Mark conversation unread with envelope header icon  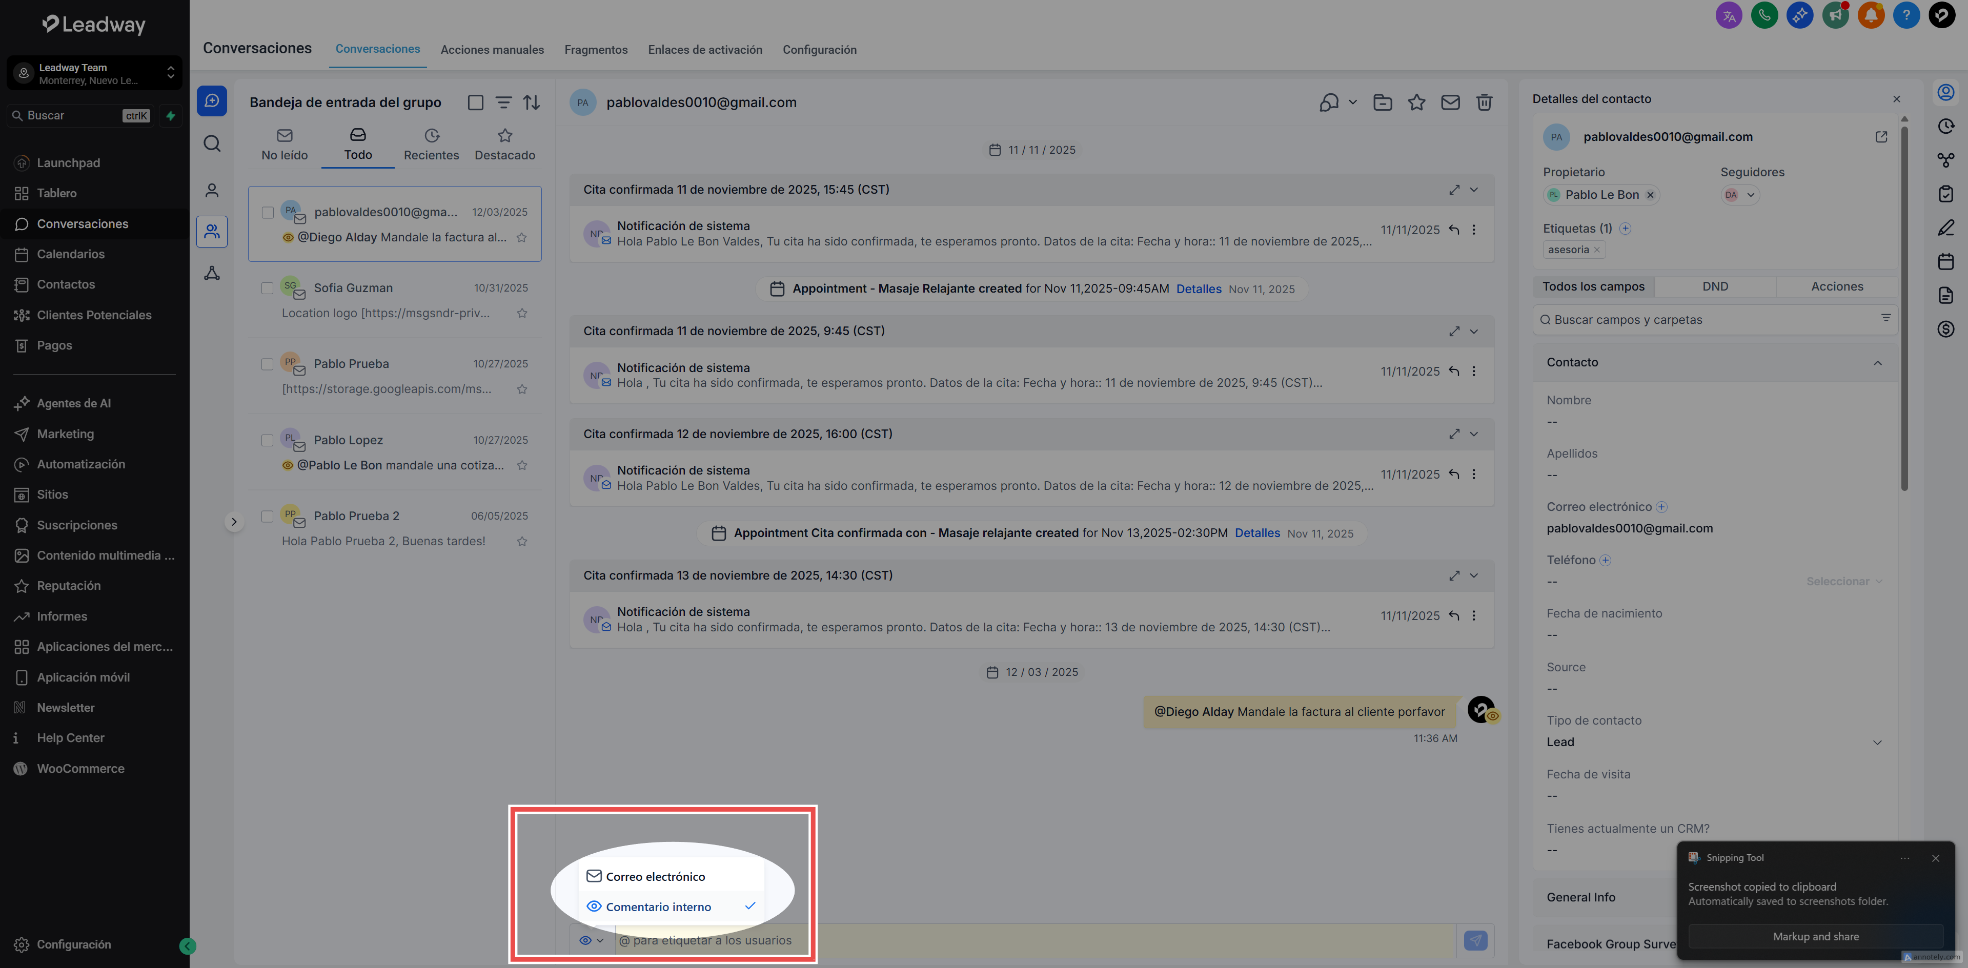(x=1450, y=102)
